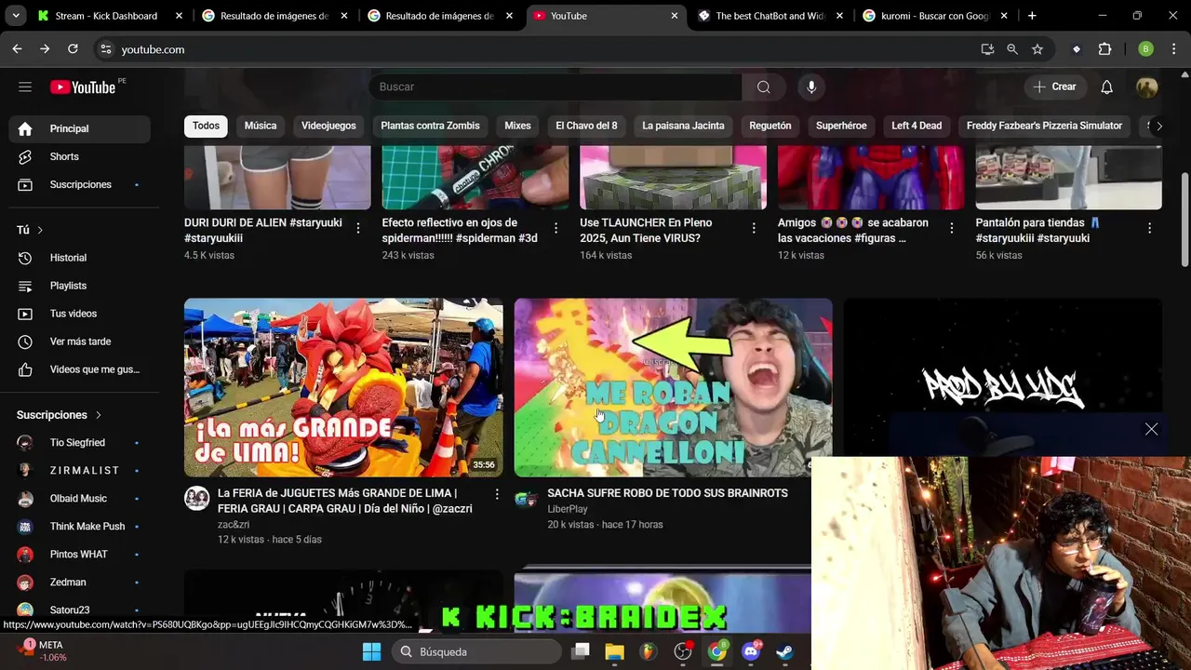Open the notifications bell

[1106, 87]
